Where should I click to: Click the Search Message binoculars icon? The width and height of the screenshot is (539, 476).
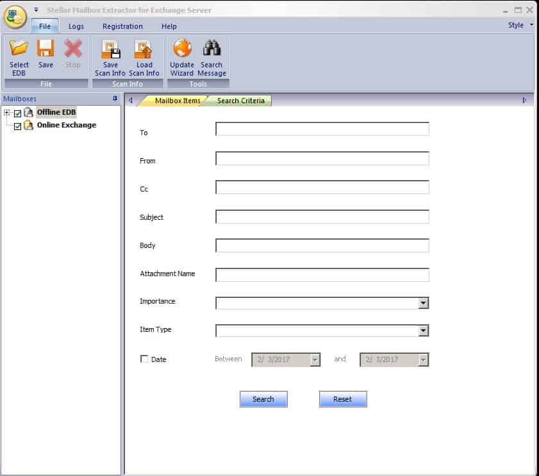[x=211, y=48]
